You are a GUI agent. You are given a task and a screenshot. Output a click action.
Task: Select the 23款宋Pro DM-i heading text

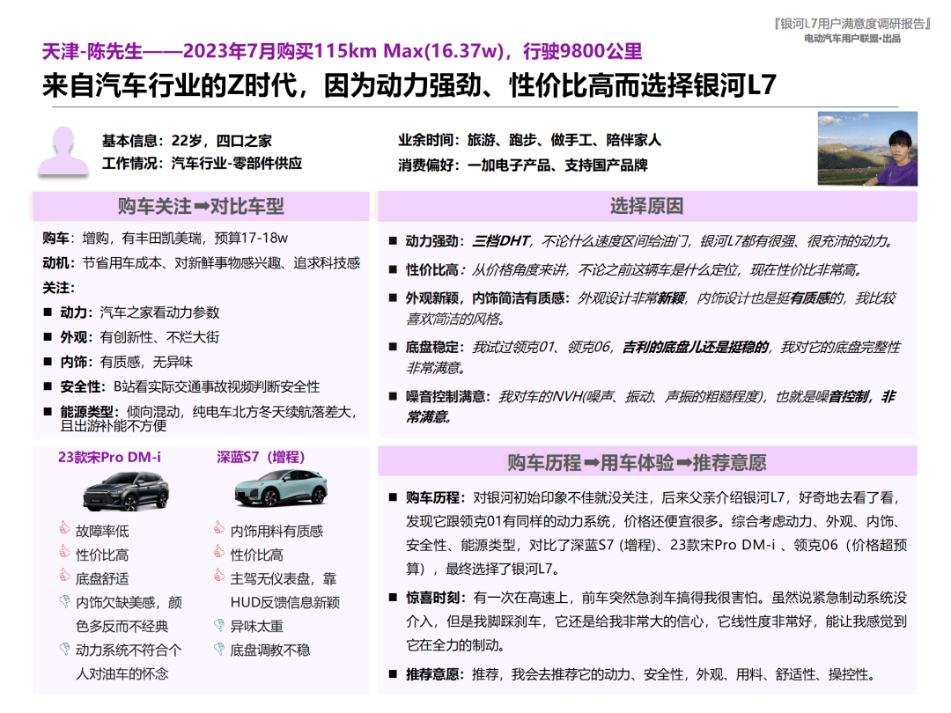110,457
